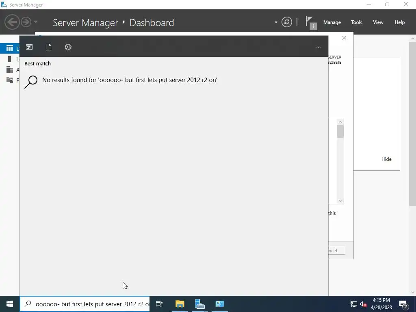Click the muted volume tray icon

(x=363, y=304)
